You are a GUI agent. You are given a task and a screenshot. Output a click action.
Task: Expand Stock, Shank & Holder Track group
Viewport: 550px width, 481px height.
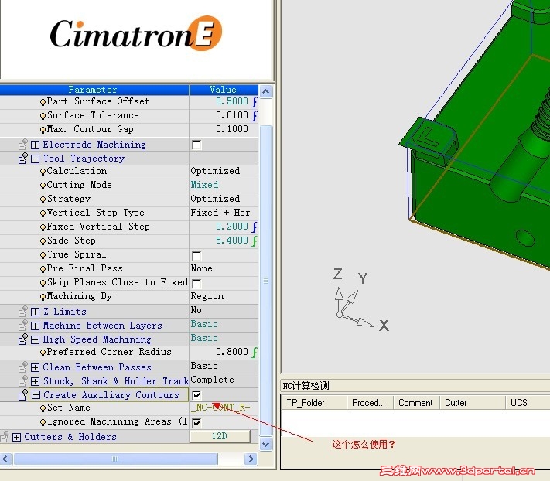click(35, 381)
